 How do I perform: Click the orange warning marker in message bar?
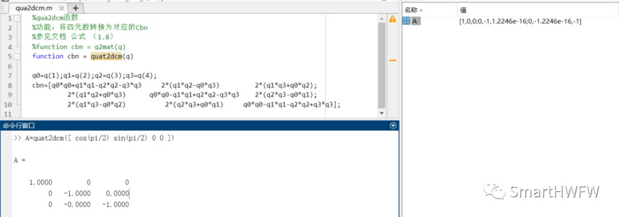(393, 60)
